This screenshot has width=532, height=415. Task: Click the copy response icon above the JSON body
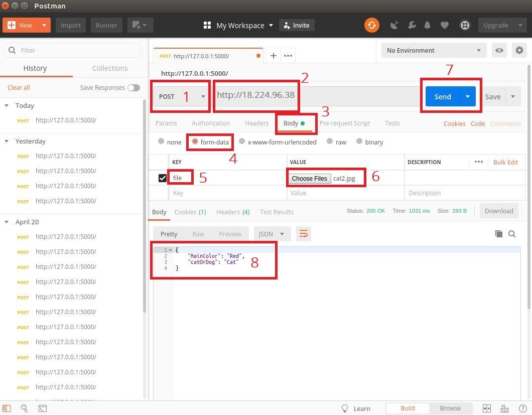point(498,233)
